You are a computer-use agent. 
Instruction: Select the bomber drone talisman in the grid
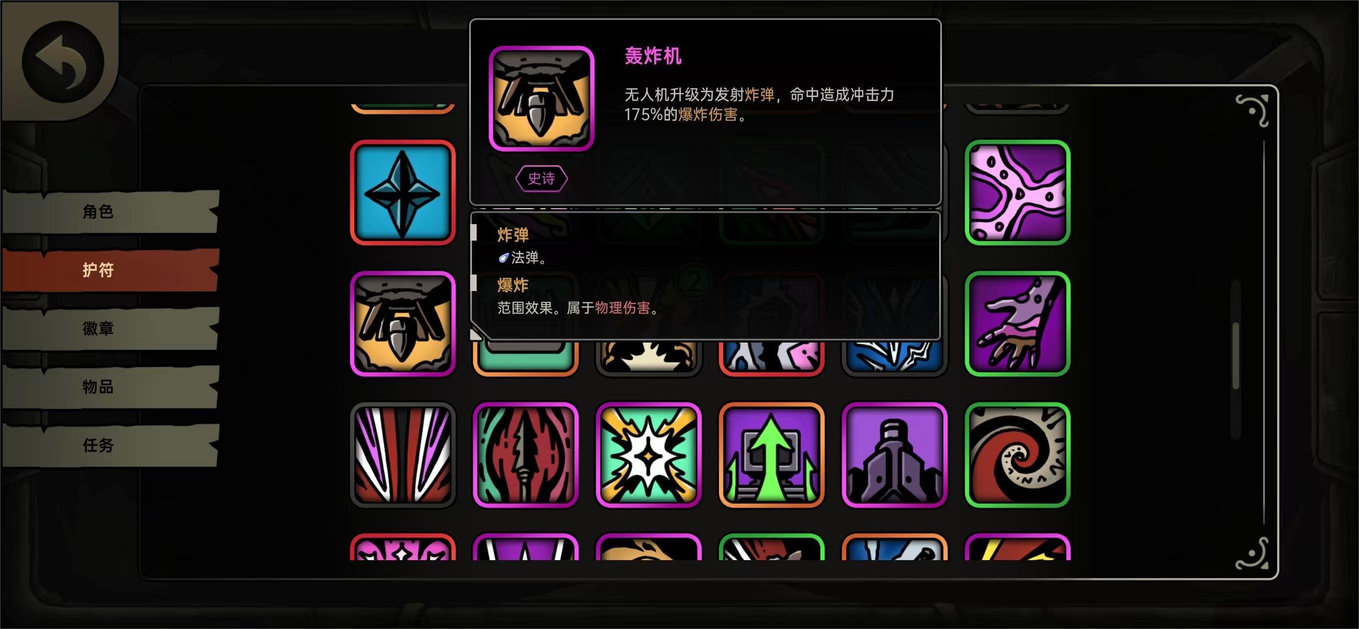point(403,323)
